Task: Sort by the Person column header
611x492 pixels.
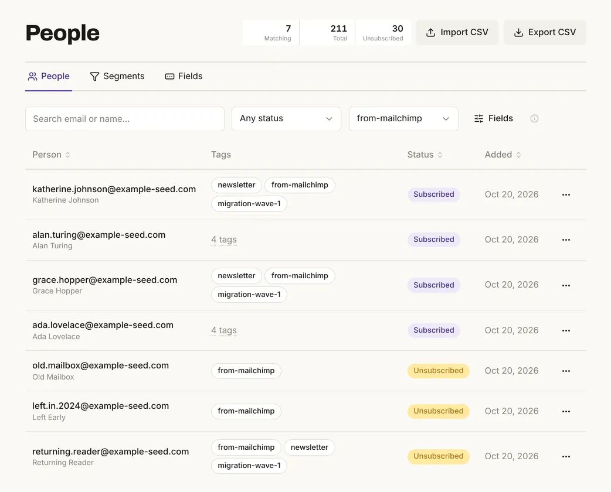Action: [51, 155]
